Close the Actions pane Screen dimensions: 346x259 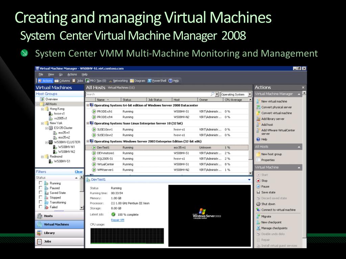click(303, 87)
